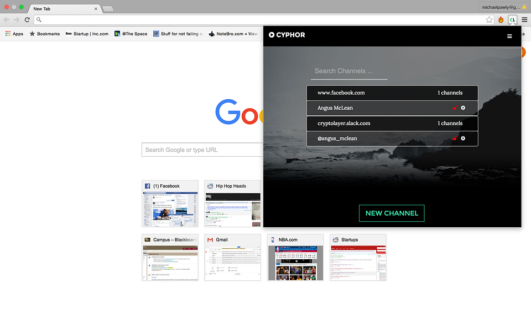The width and height of the screenshot is (531, 331).
Task: Open the NBA.com thumbnail
Action: [295, 258]
